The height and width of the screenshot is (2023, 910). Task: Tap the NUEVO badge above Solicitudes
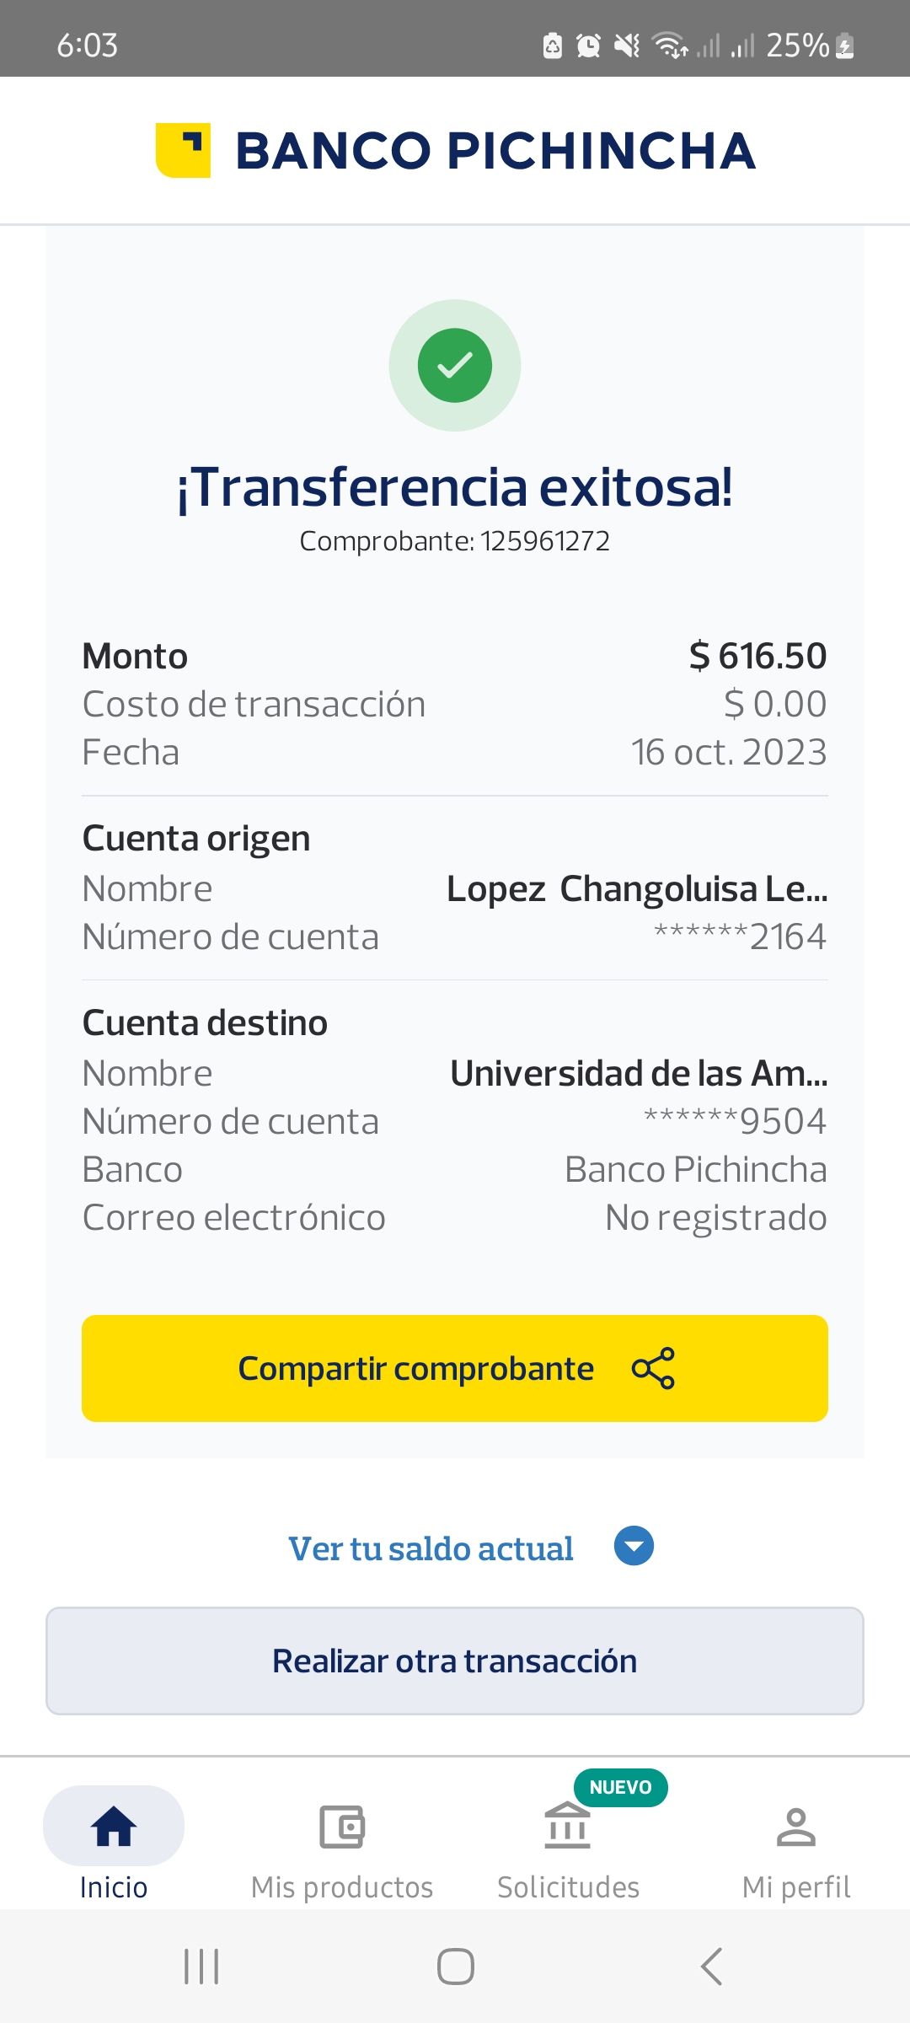click(621, 1787)
